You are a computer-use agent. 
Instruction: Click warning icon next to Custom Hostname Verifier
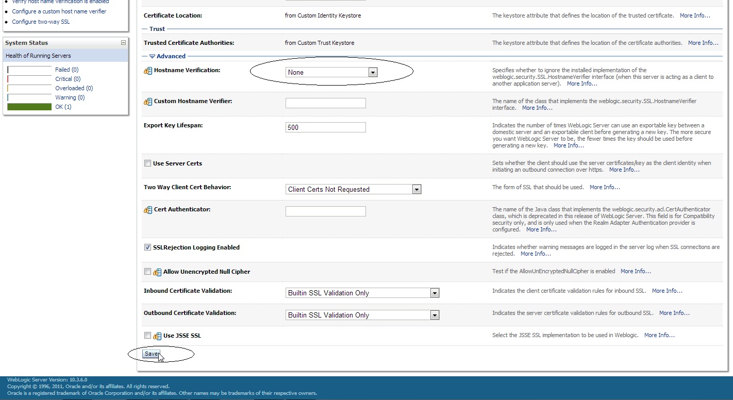pyautogui.click(x=148, y=102)
